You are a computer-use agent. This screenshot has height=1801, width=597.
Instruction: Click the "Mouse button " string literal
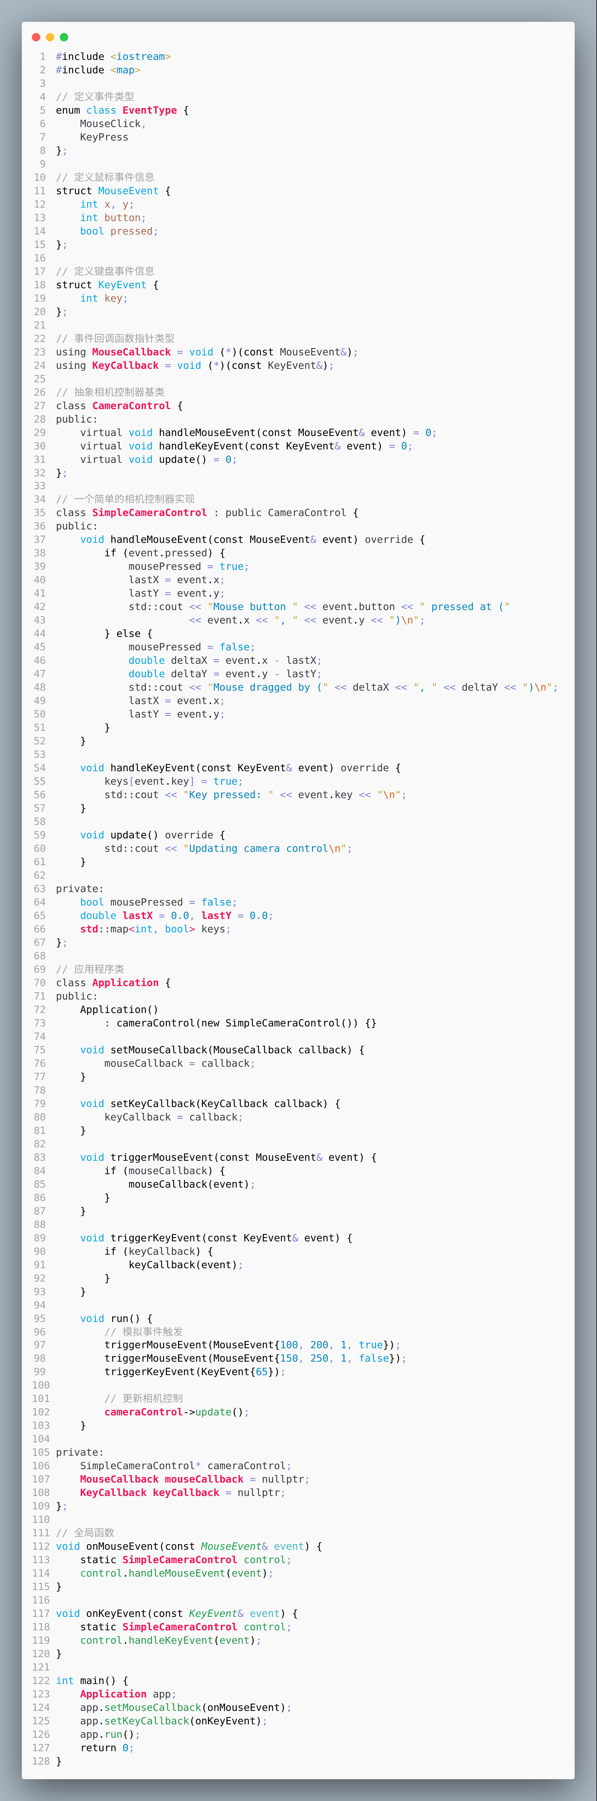tap(253, 607)
